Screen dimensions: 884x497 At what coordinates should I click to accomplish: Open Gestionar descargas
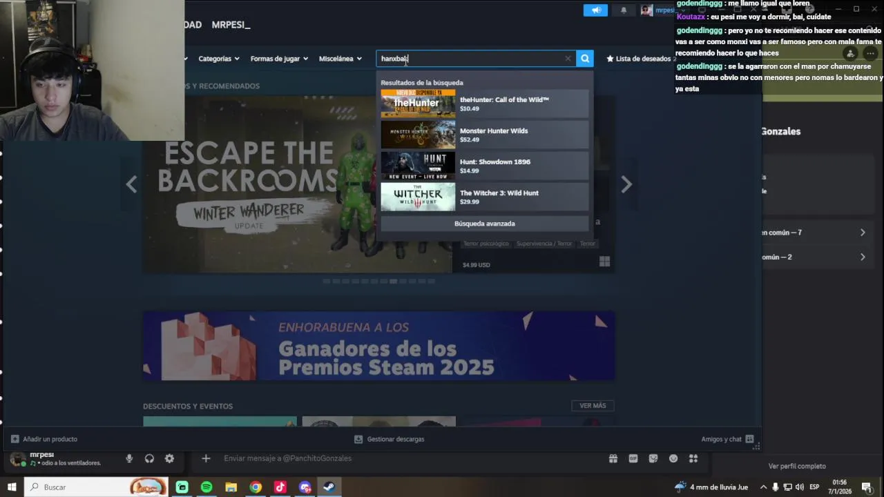coord(390,439)
